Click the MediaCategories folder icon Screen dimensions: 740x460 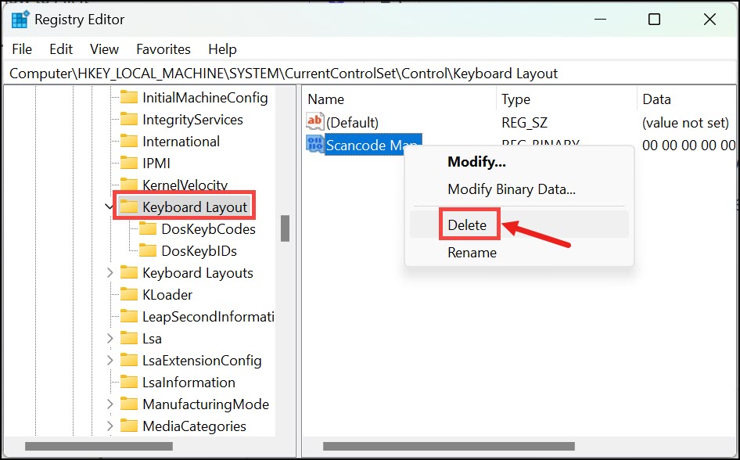tap(129, 426)
